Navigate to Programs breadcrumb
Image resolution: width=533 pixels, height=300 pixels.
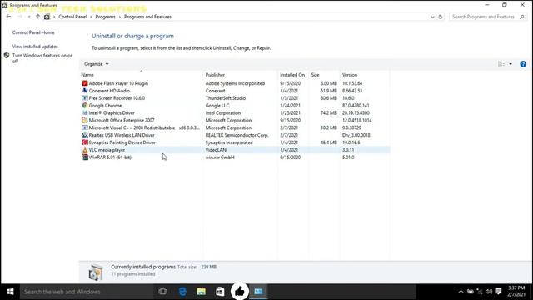click(106, 17)
